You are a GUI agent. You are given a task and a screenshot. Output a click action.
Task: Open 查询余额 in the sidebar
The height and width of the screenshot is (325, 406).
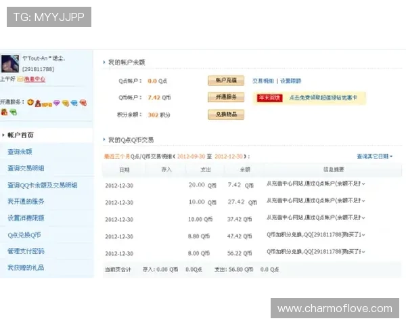pyautogui.click(x=20, y=152)
